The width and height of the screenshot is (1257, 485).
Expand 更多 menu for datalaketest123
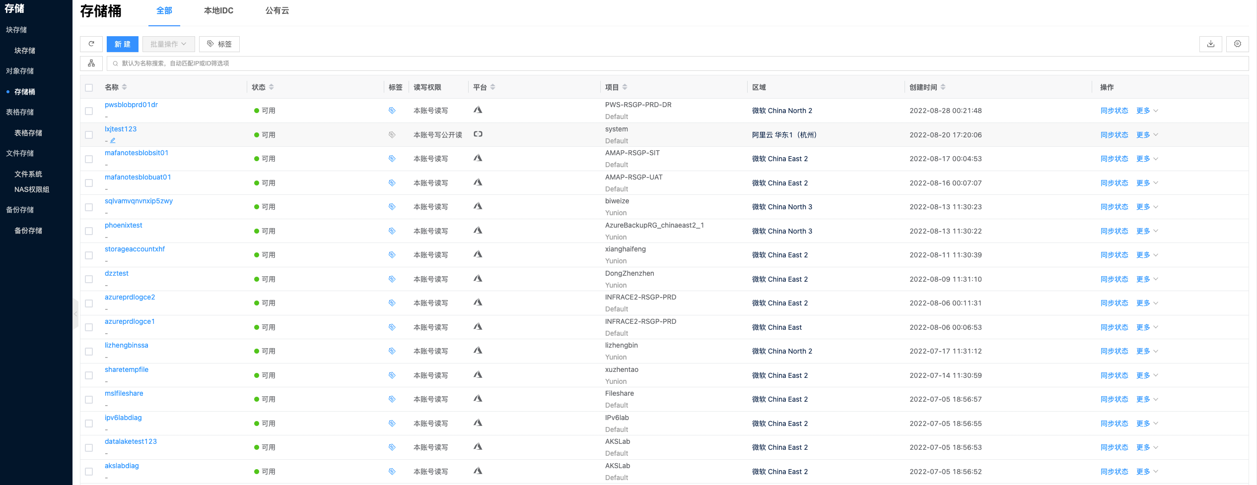point(1147,447)
